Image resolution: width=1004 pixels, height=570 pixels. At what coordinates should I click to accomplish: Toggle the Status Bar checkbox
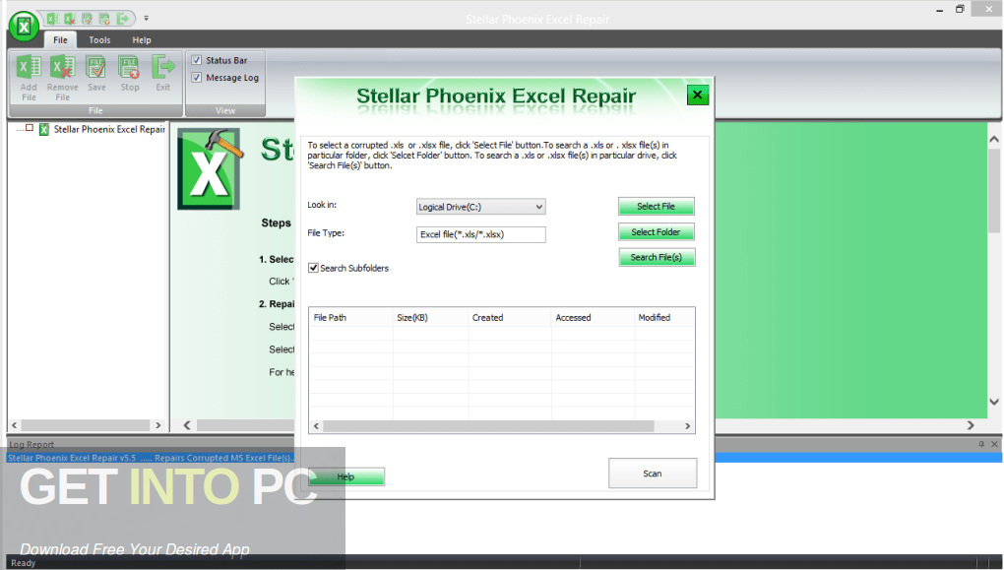pos(197,60)
